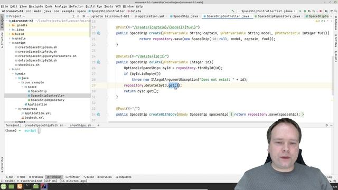Open the SpaceShipControllerTest run configuration dropdown
338x190 pixels.
[267, 11]
